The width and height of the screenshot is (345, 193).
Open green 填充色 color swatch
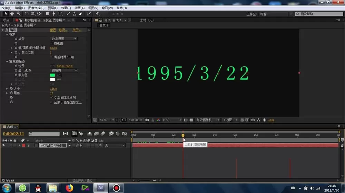(x=52, y=75)
